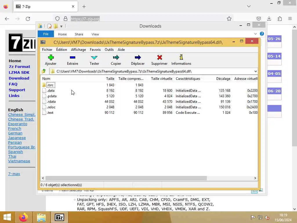
Task: Click the Explorer help question mark icon
Action: tap(262, 34)
